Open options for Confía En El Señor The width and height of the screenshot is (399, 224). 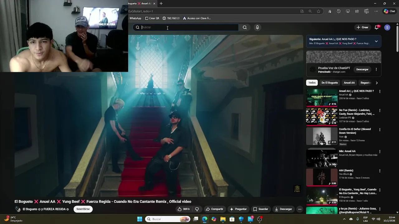[x=380, y=129]
